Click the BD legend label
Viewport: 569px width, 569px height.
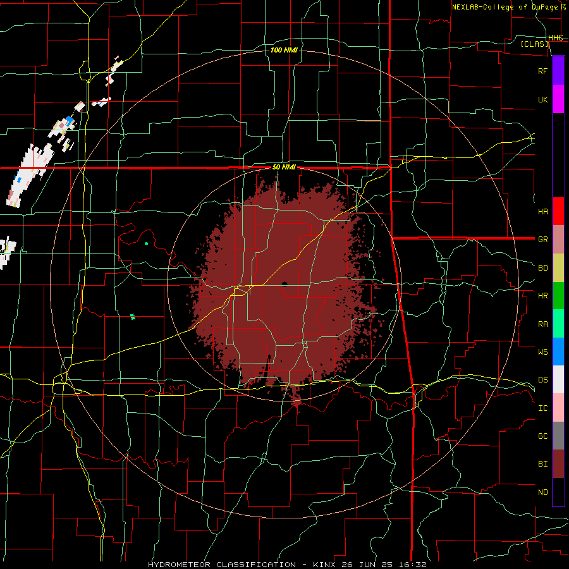[x=542, y=268]
